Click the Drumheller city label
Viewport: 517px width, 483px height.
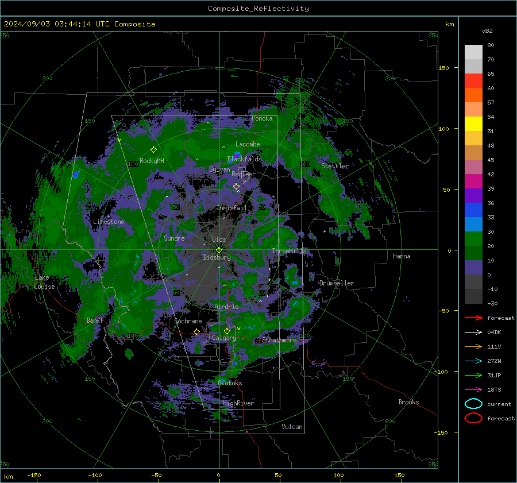pos(337,283)
